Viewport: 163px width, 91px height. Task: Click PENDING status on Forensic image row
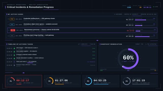(x=93, y=65)
